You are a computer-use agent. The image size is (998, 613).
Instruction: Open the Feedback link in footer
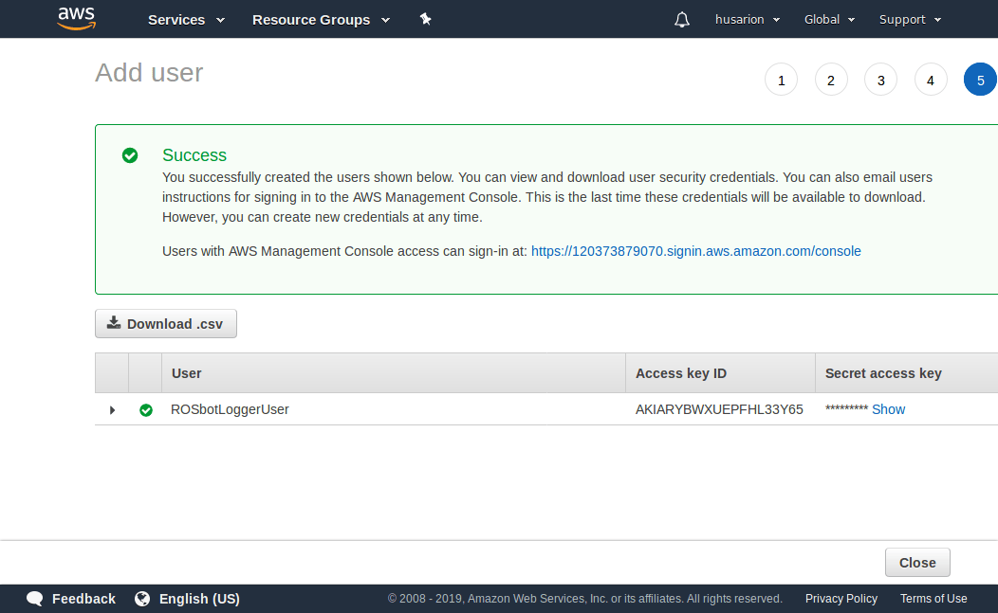coord(84,599)
